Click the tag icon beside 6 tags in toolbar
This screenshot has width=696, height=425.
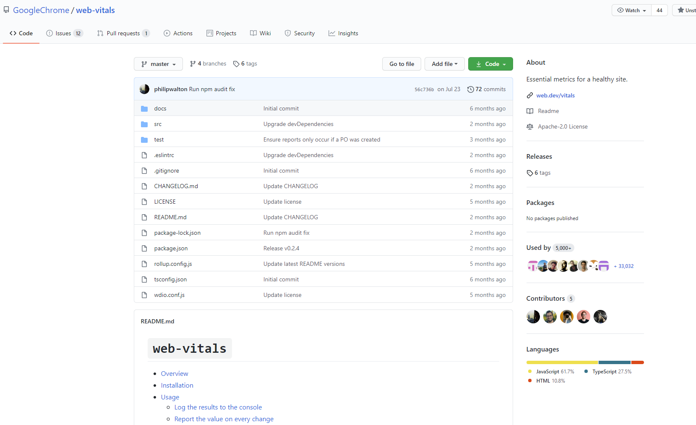(236, 64)
